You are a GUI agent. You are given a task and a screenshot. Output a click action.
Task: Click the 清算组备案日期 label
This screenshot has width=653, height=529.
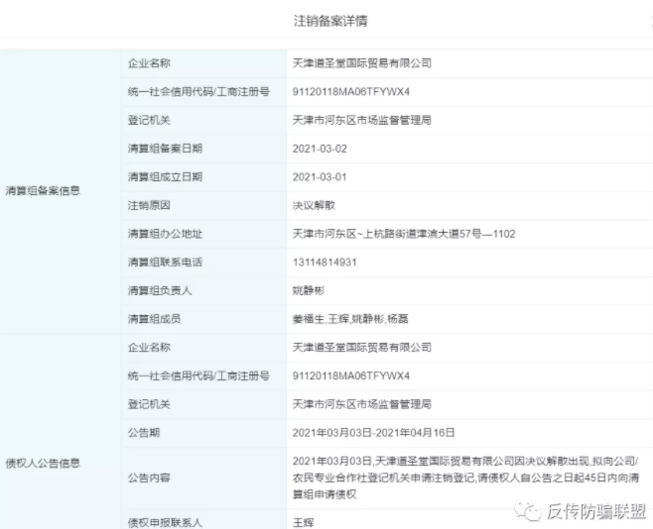point(165,149)
